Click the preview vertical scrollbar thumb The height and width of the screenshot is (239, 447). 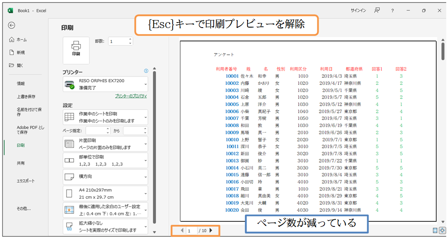coord(443,51)
